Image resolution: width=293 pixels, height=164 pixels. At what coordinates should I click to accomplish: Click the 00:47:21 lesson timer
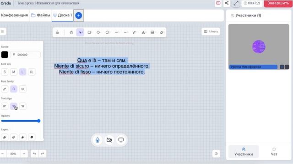[x=252, y=3]
